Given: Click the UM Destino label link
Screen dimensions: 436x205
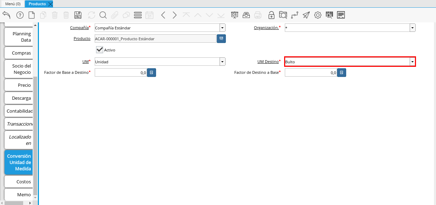Looking at the screenshot, I should pyautogui.click(x=268, y=62).
